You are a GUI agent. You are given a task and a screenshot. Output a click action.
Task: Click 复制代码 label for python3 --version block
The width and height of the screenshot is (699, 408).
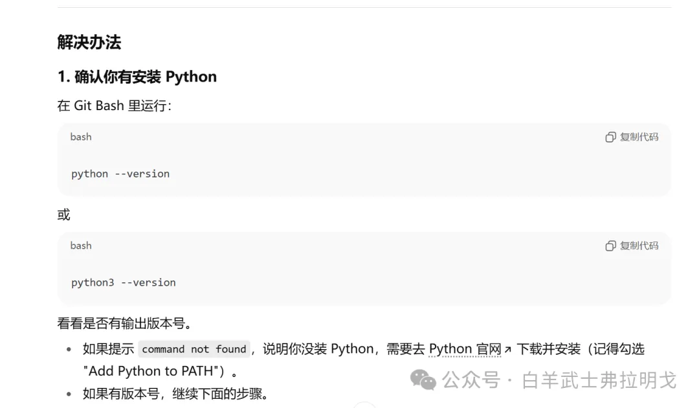point(639,246)
